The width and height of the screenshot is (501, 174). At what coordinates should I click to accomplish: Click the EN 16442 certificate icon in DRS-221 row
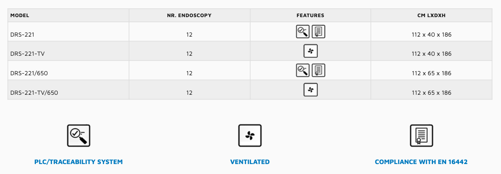(x=318, y=31)
